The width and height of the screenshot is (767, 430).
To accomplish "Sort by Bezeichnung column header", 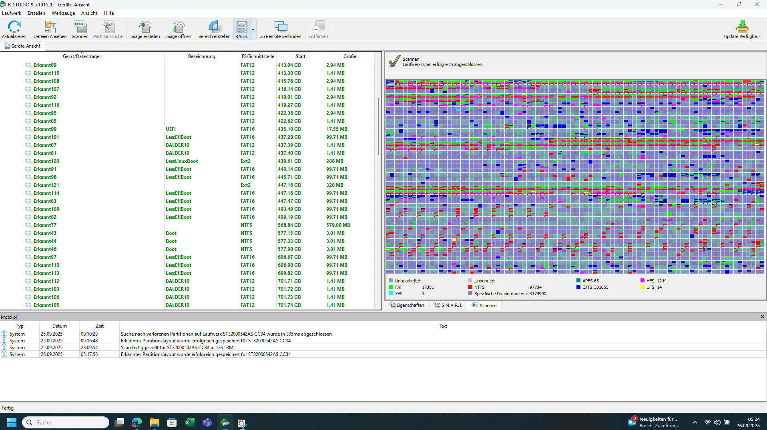I will point(202,56).
